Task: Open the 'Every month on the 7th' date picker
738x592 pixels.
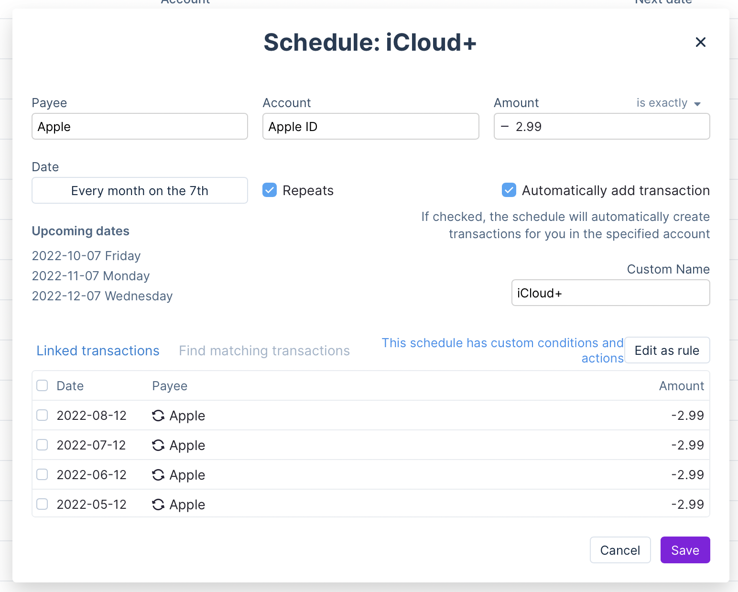Action: [x=140, y=190]
